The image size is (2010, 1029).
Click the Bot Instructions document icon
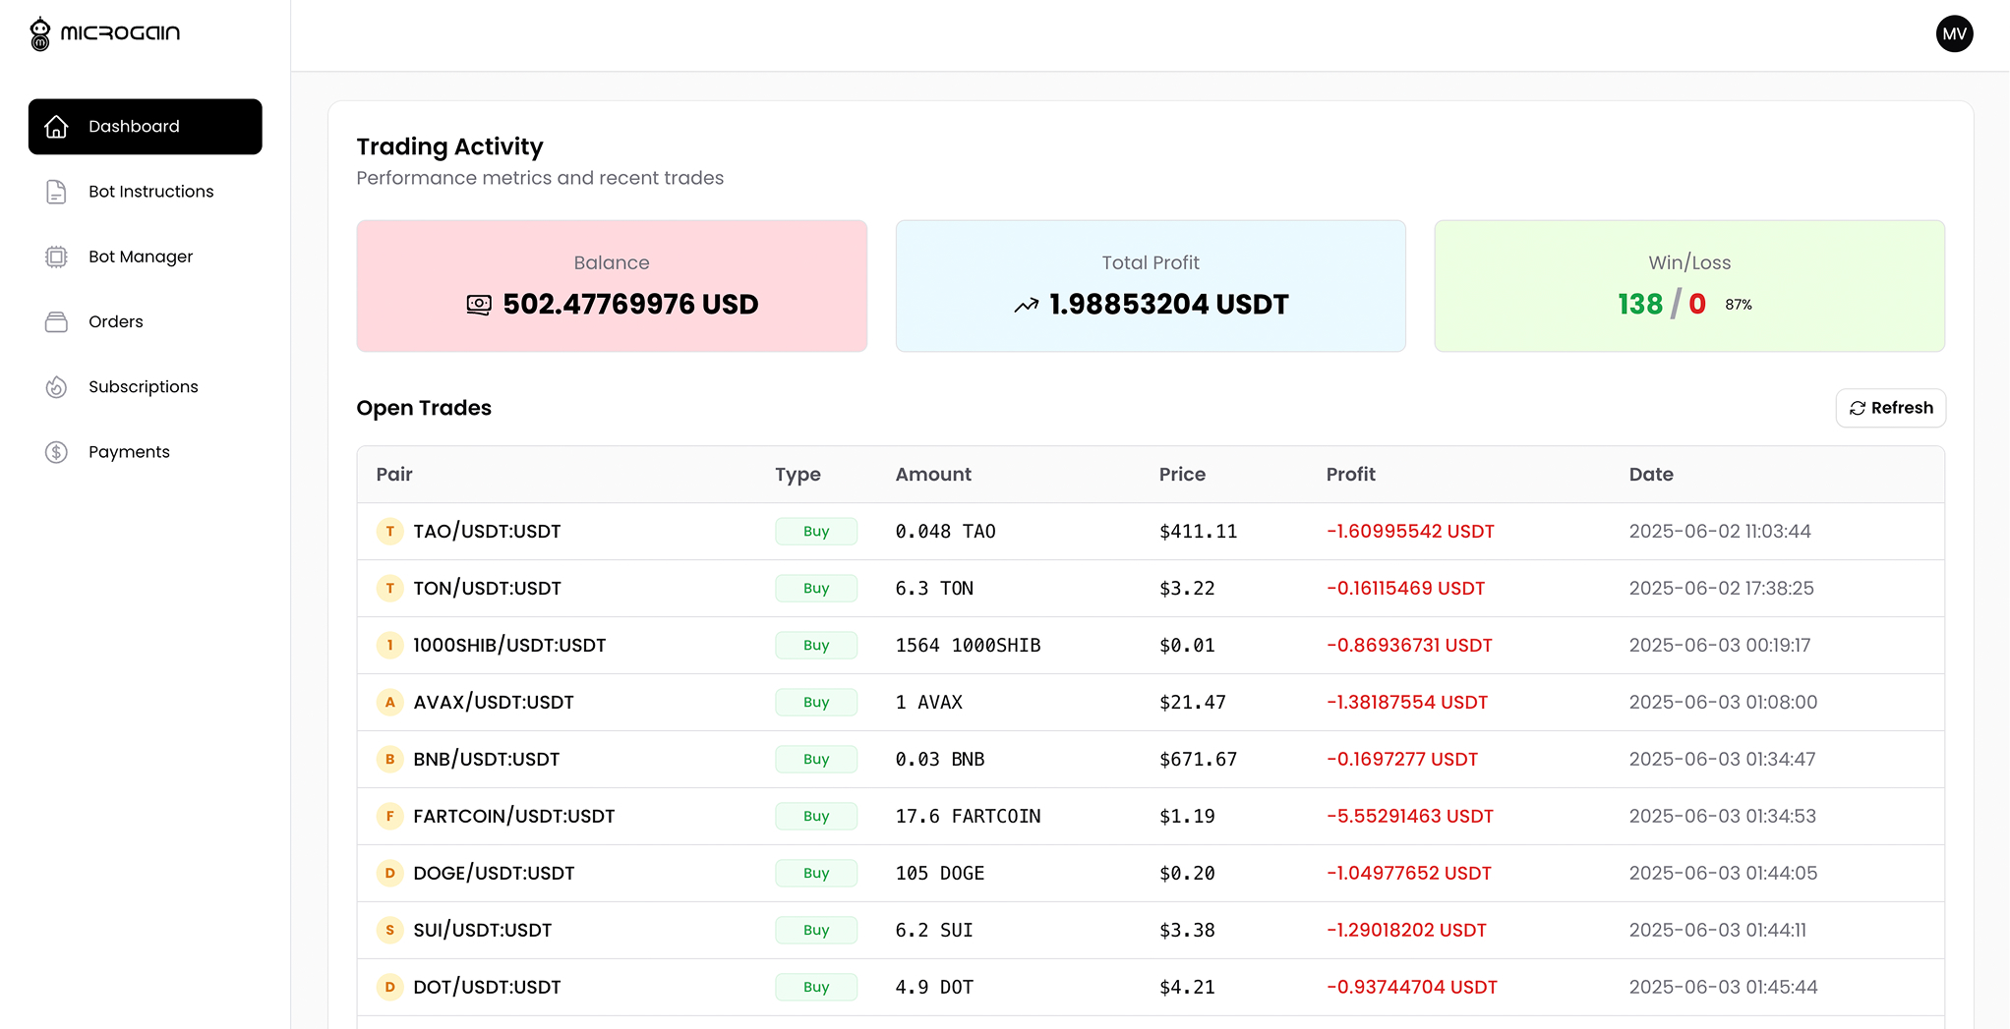[56, 192]
